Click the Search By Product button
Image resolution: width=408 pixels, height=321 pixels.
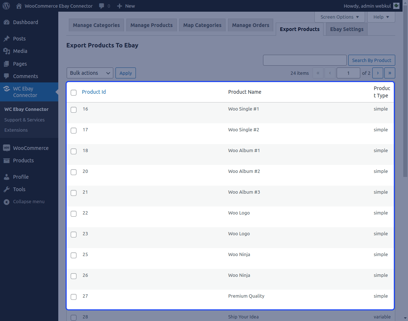coord(372,60)
